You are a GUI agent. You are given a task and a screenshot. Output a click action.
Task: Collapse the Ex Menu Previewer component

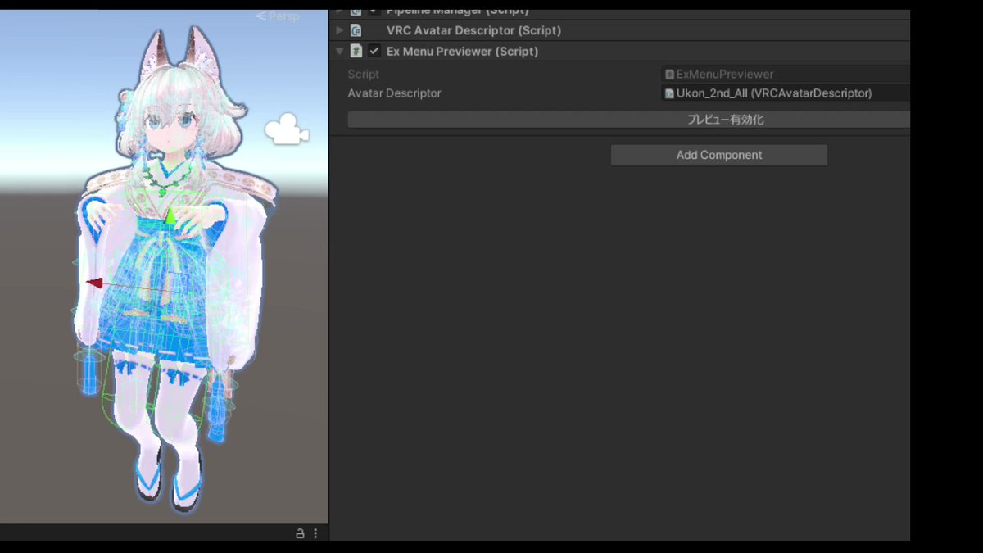(340, 51)
